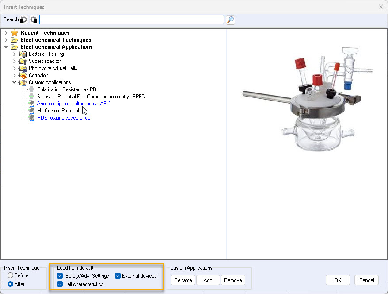
Task: Collapse the Electrochemical Applications node
Action: pyautogui.click(x=6, y=47)
